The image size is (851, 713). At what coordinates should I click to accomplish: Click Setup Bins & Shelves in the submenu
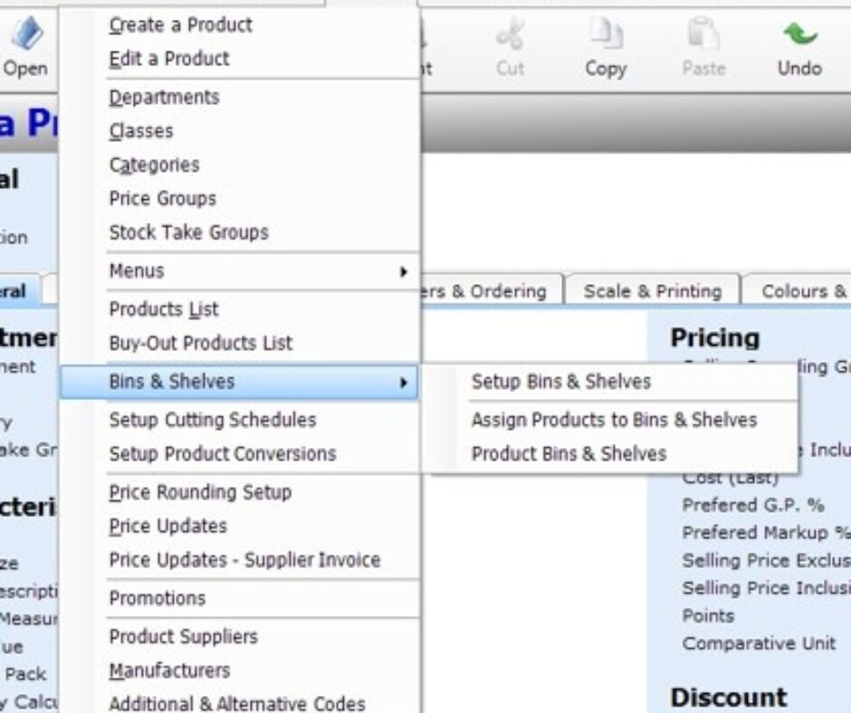(559, 383)
